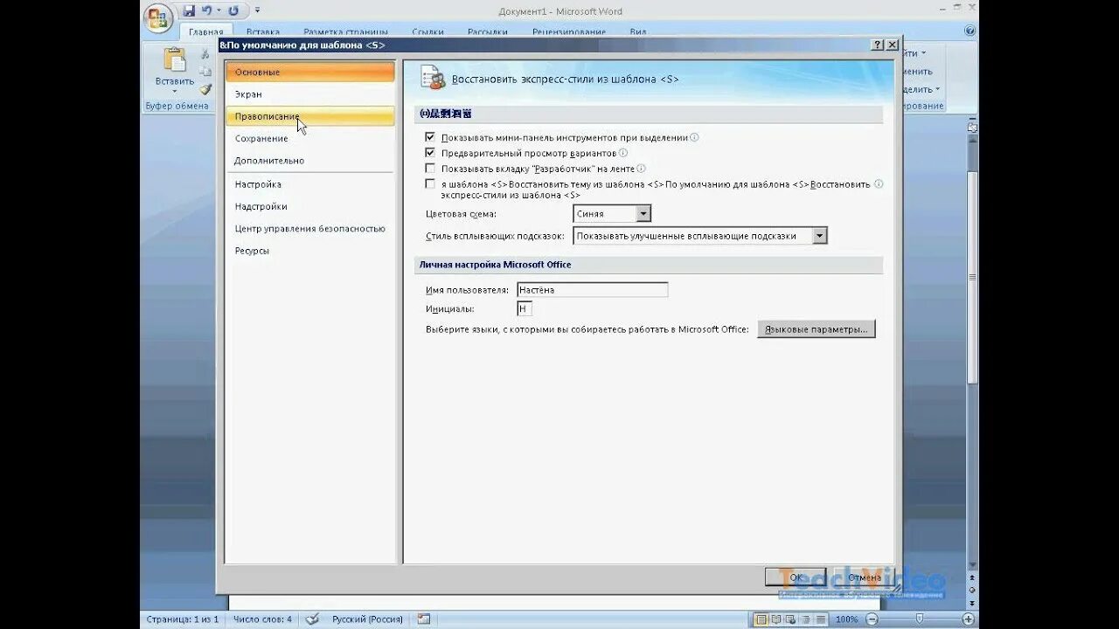Switch to the Разметка страницы ribbon tab
1119x629 pixels.
click(x=345, y=31)
